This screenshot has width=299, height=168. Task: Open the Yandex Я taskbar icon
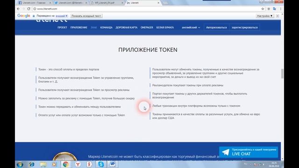point(89,164)
